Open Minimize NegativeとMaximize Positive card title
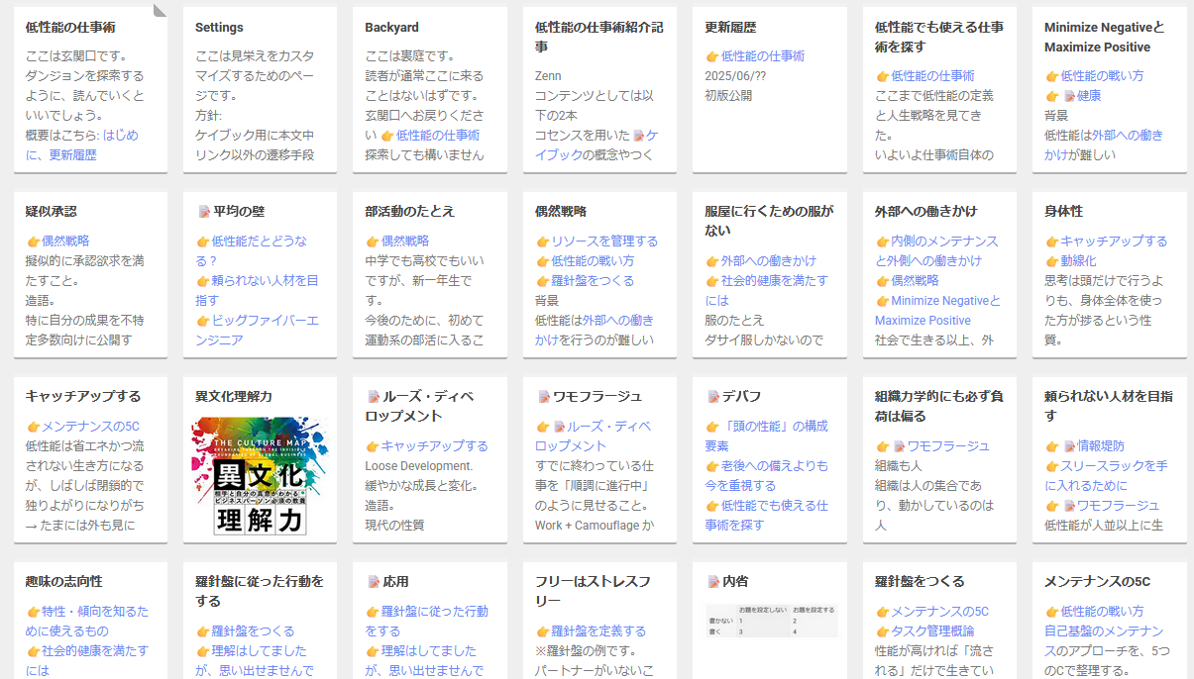The height and width of the screenshot is (679, 1194). [x=1105, y=37]
